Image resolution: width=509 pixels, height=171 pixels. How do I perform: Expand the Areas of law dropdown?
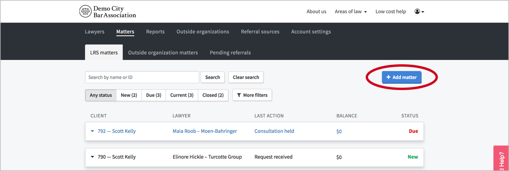[351, 12]
